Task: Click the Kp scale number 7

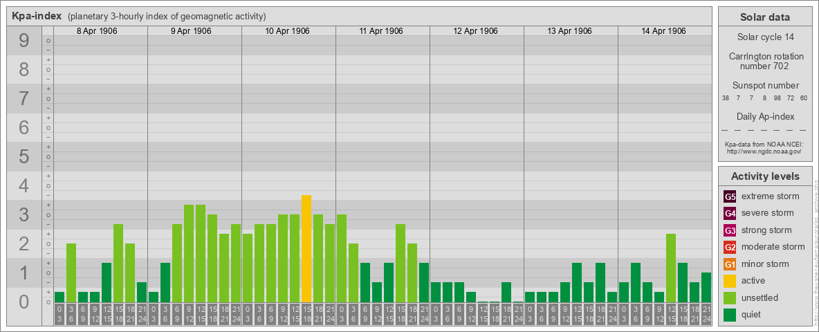Action: [x=24, y=99]
